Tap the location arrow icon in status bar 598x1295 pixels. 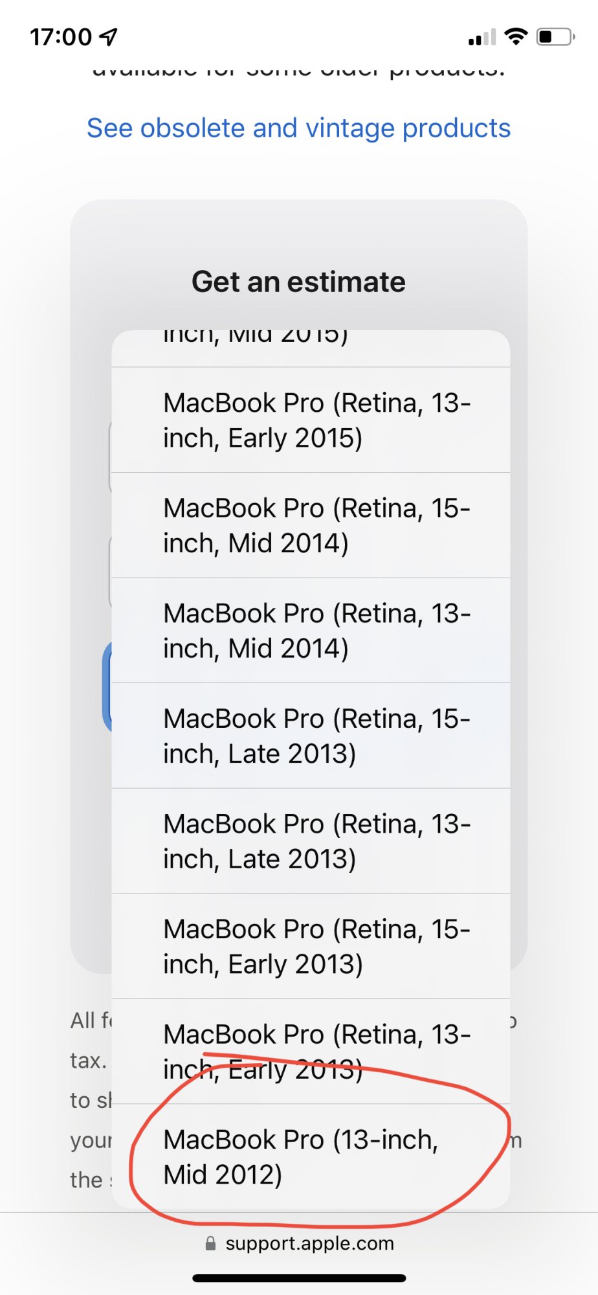[109, 37]
